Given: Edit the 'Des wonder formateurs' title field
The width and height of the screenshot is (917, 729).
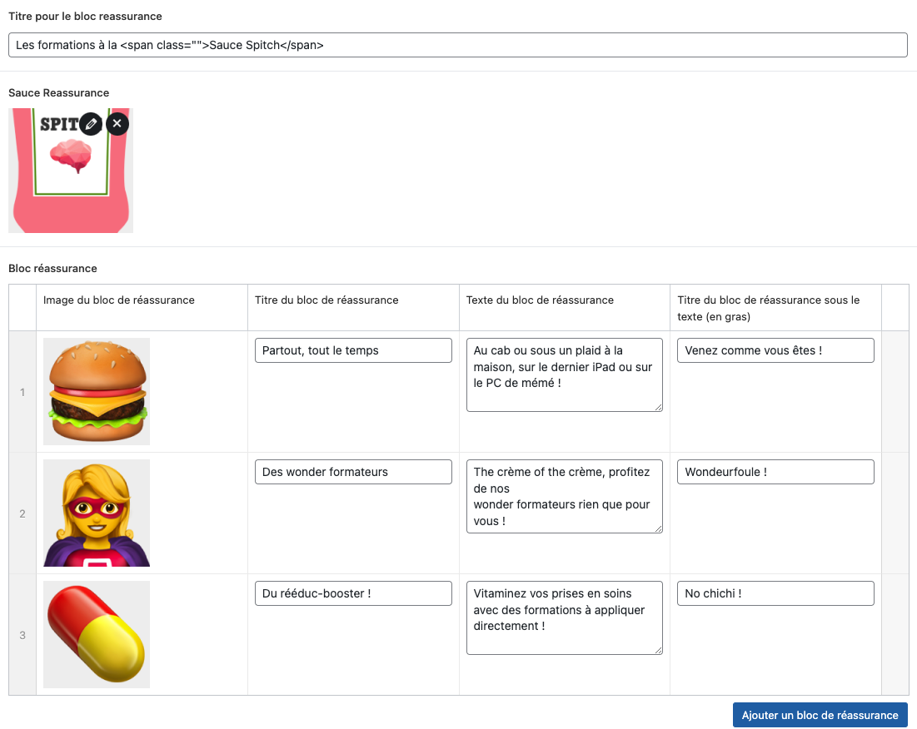Looking at the screenshot, I should (353, 472).
